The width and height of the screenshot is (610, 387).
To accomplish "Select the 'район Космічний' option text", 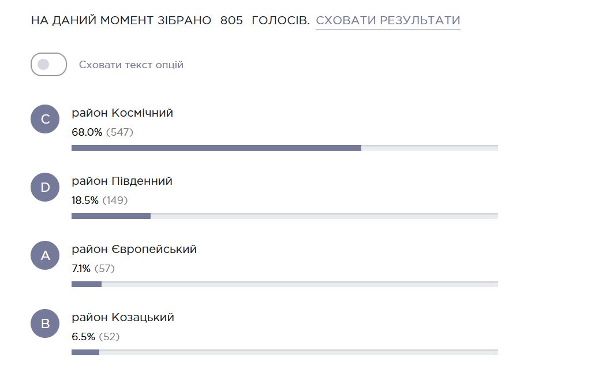I will click(122, 113).
